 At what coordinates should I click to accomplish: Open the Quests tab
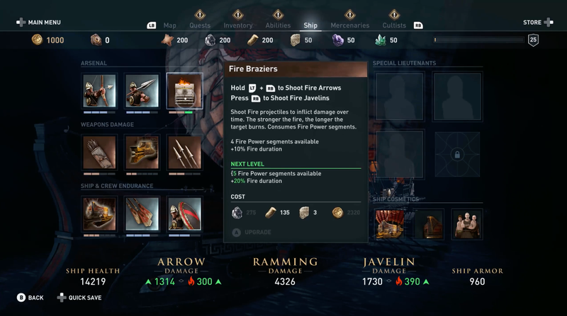(x=200, y=25)
